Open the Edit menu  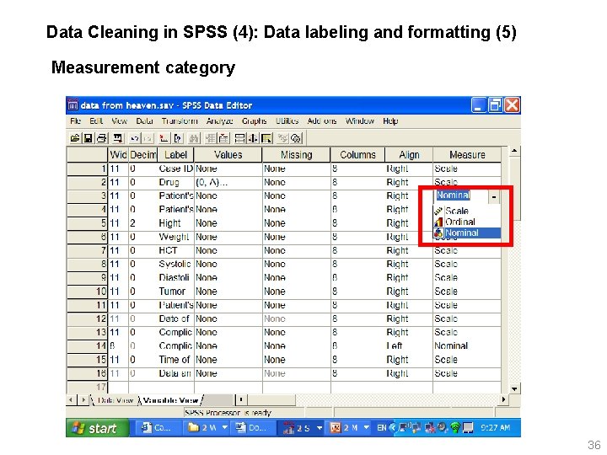click(95, 121)
